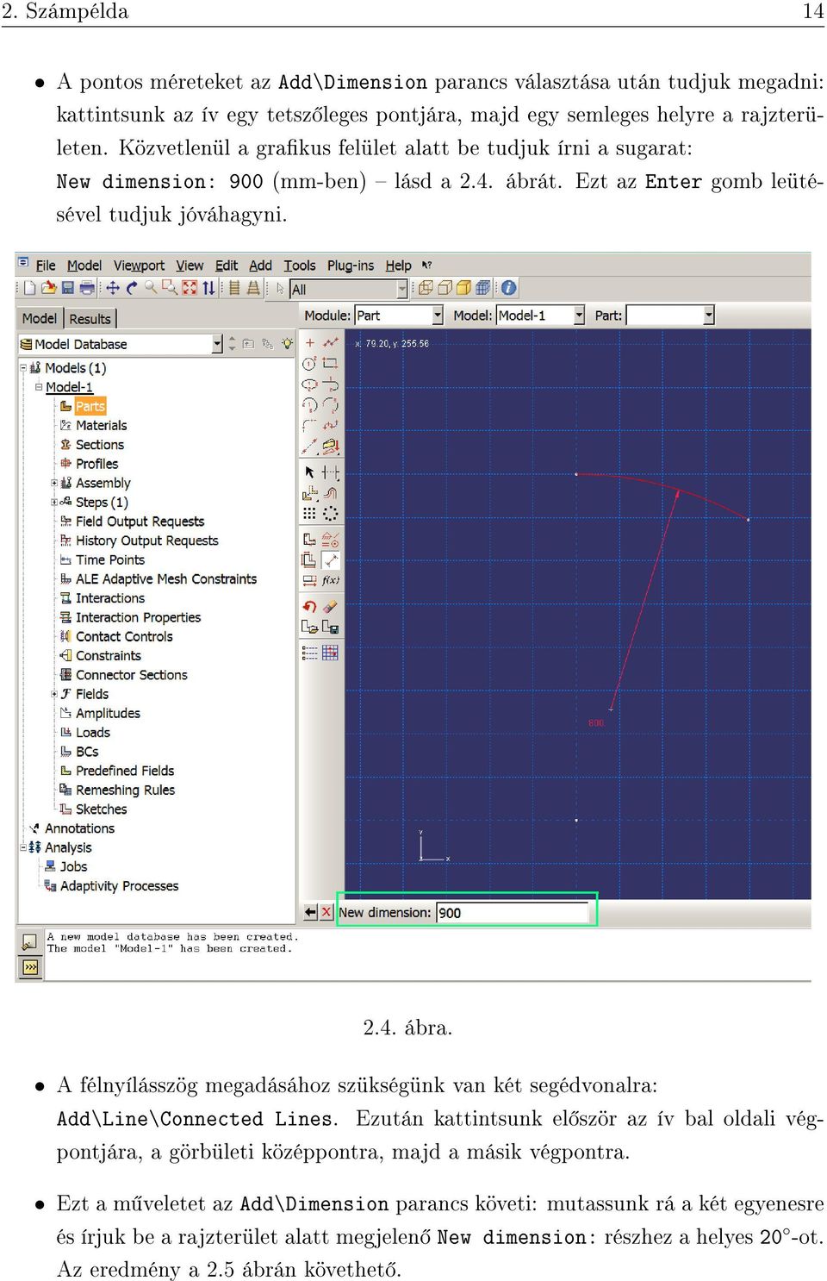Screen dimensions: 827x1281
Task: Select the Create rectangle tool
Action: point(331,364)
